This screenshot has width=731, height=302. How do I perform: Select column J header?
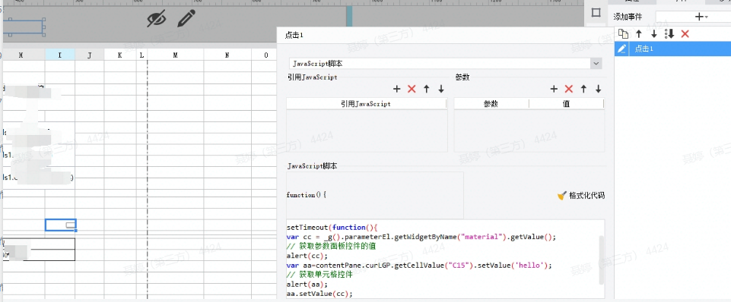90,55
